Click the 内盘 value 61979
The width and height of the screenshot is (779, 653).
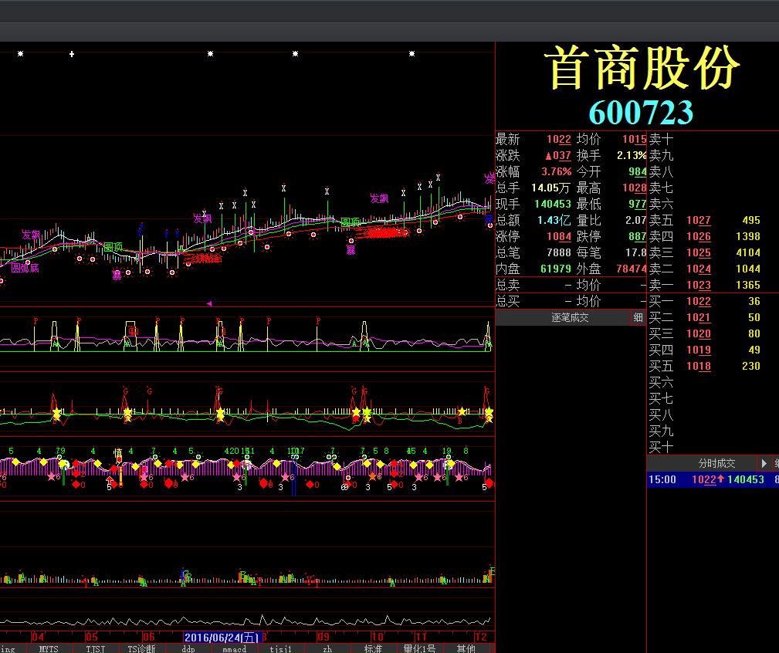click(555, 269)
